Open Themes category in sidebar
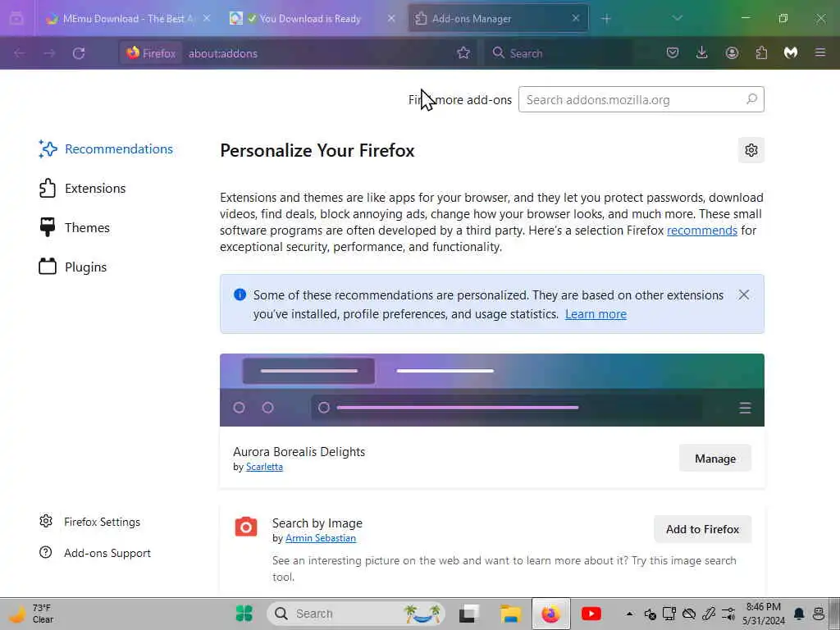 pos(75,228)
